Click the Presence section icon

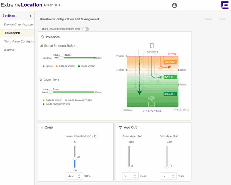42,37
